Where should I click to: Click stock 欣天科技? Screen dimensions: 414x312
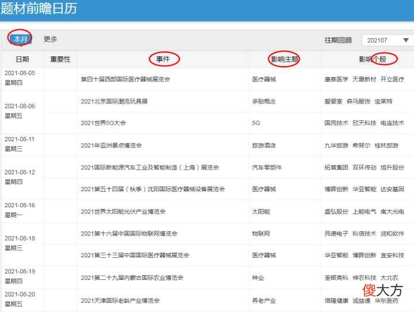364,123
